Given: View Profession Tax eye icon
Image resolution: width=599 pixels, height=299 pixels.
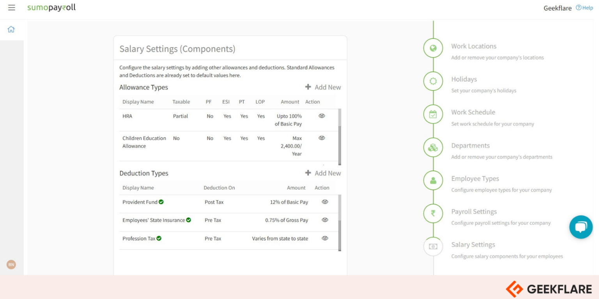Looking at the screenshot, I should [x=325, y=238].
